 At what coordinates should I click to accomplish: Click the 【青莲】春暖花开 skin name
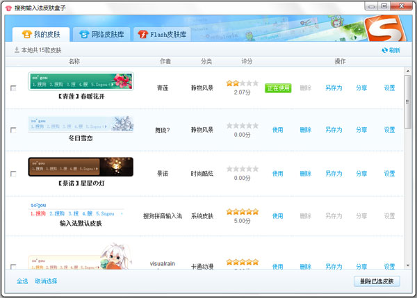tap(81, 97)
